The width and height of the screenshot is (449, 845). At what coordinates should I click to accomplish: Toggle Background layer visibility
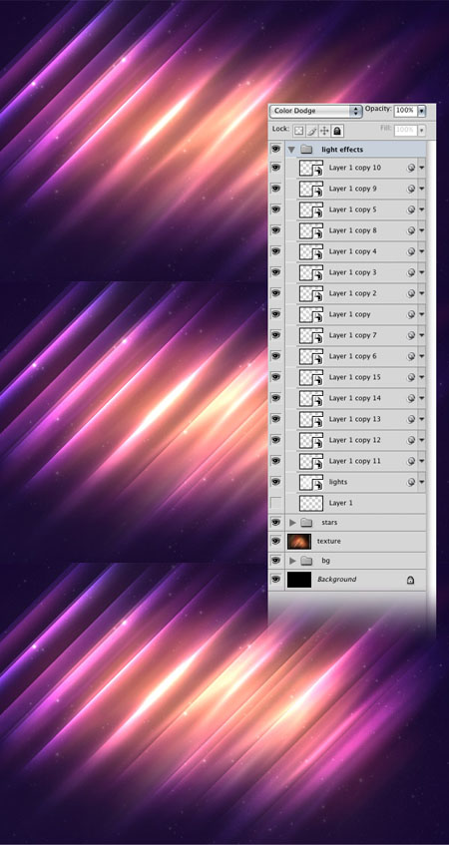[x=276, y=580]
